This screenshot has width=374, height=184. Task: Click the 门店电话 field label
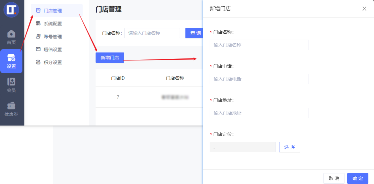(x=223, y=66)
